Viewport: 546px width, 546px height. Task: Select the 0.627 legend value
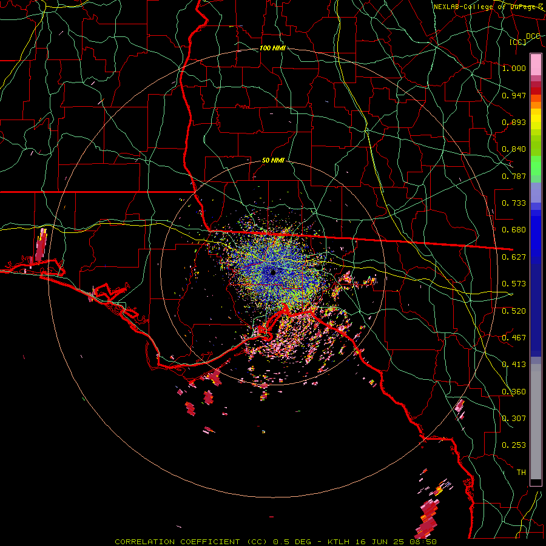[x=514, y=257]
